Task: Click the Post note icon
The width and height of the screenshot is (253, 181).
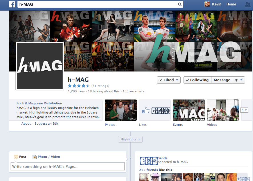Action: coord(16,157)
